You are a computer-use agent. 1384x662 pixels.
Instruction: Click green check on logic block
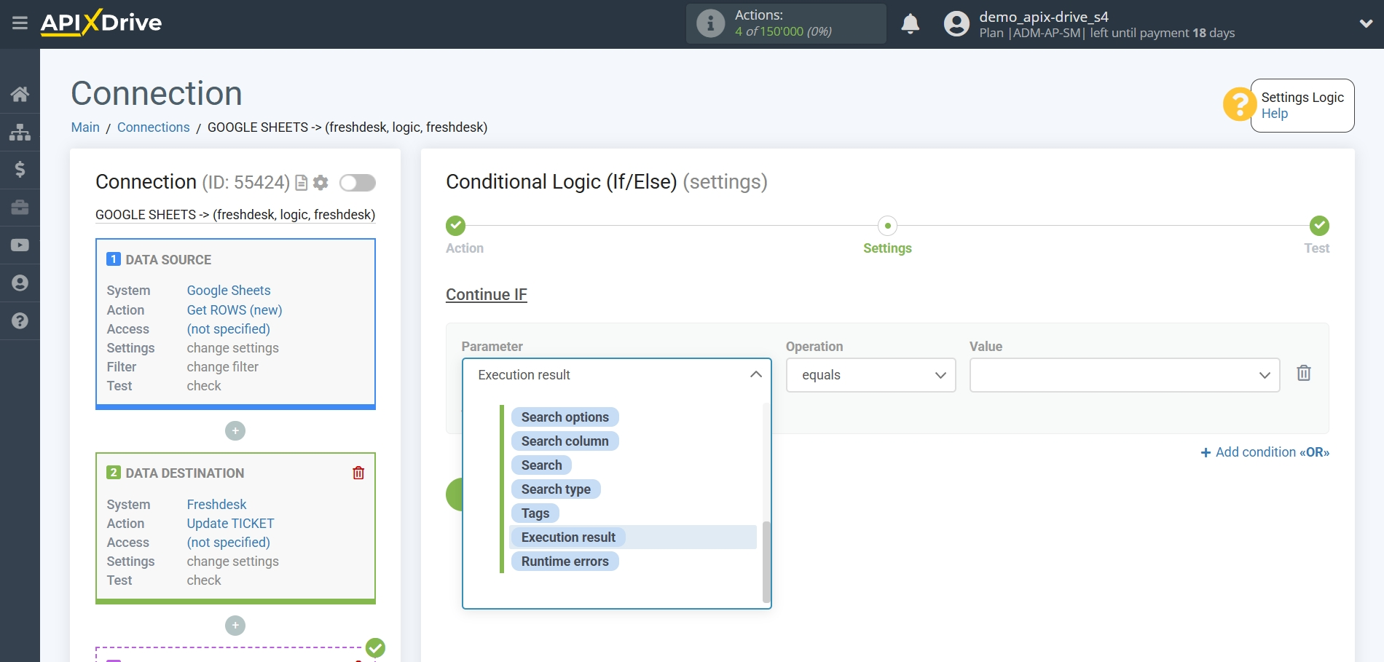tap(375, 647)
